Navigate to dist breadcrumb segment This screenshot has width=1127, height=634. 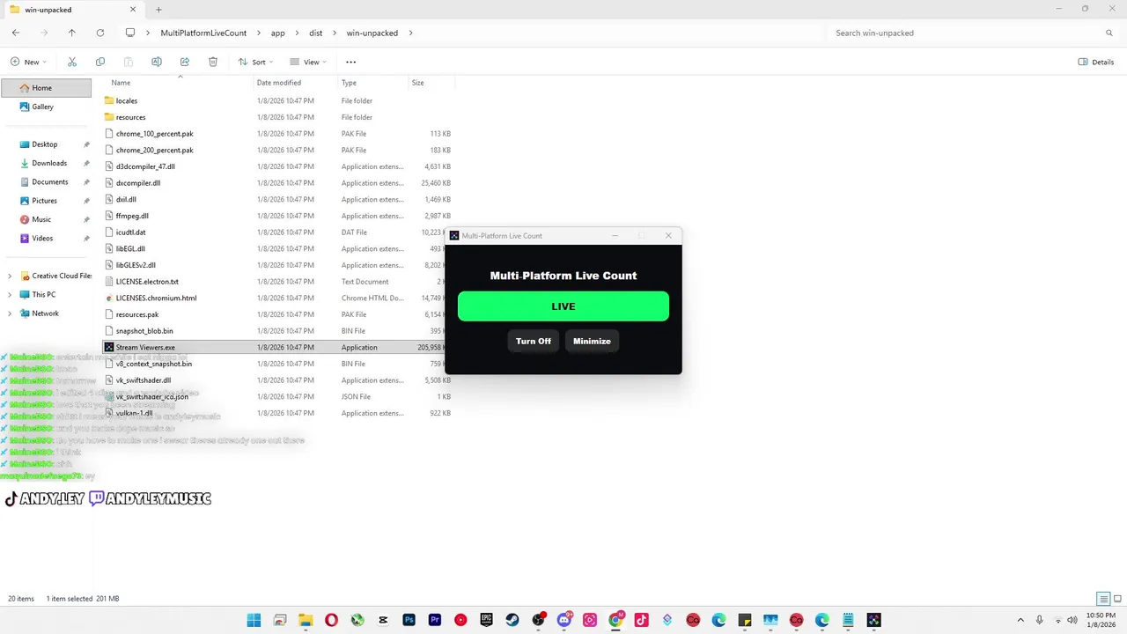pos(315,33)
